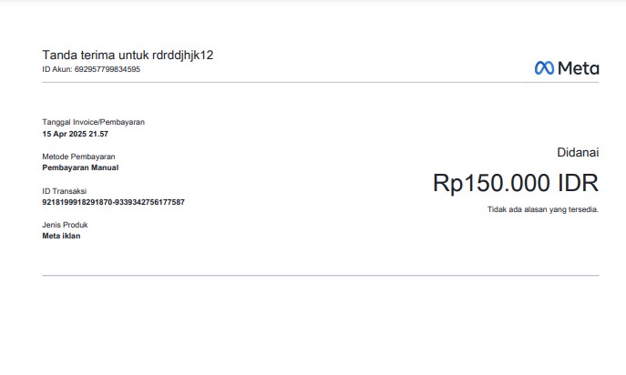Click the 'Tanggal Invoice/Pembayaran' label

93,122
